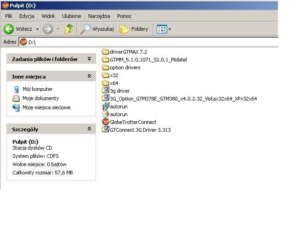This screenshot has width=294, height=235.
Task: Click 'Szczegóły' header text
Action: click(x=25, y=129)
